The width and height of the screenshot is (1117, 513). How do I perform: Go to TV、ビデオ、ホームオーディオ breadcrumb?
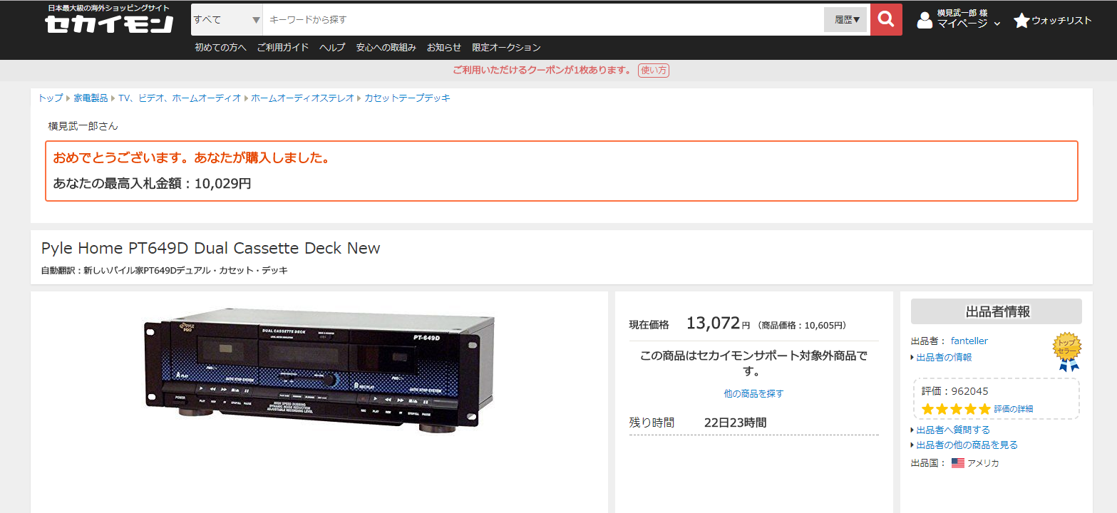click(180, 98)
